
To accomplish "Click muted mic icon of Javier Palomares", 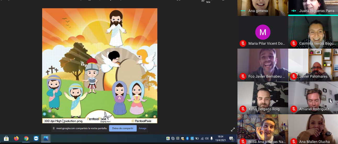I will point(294,76).
